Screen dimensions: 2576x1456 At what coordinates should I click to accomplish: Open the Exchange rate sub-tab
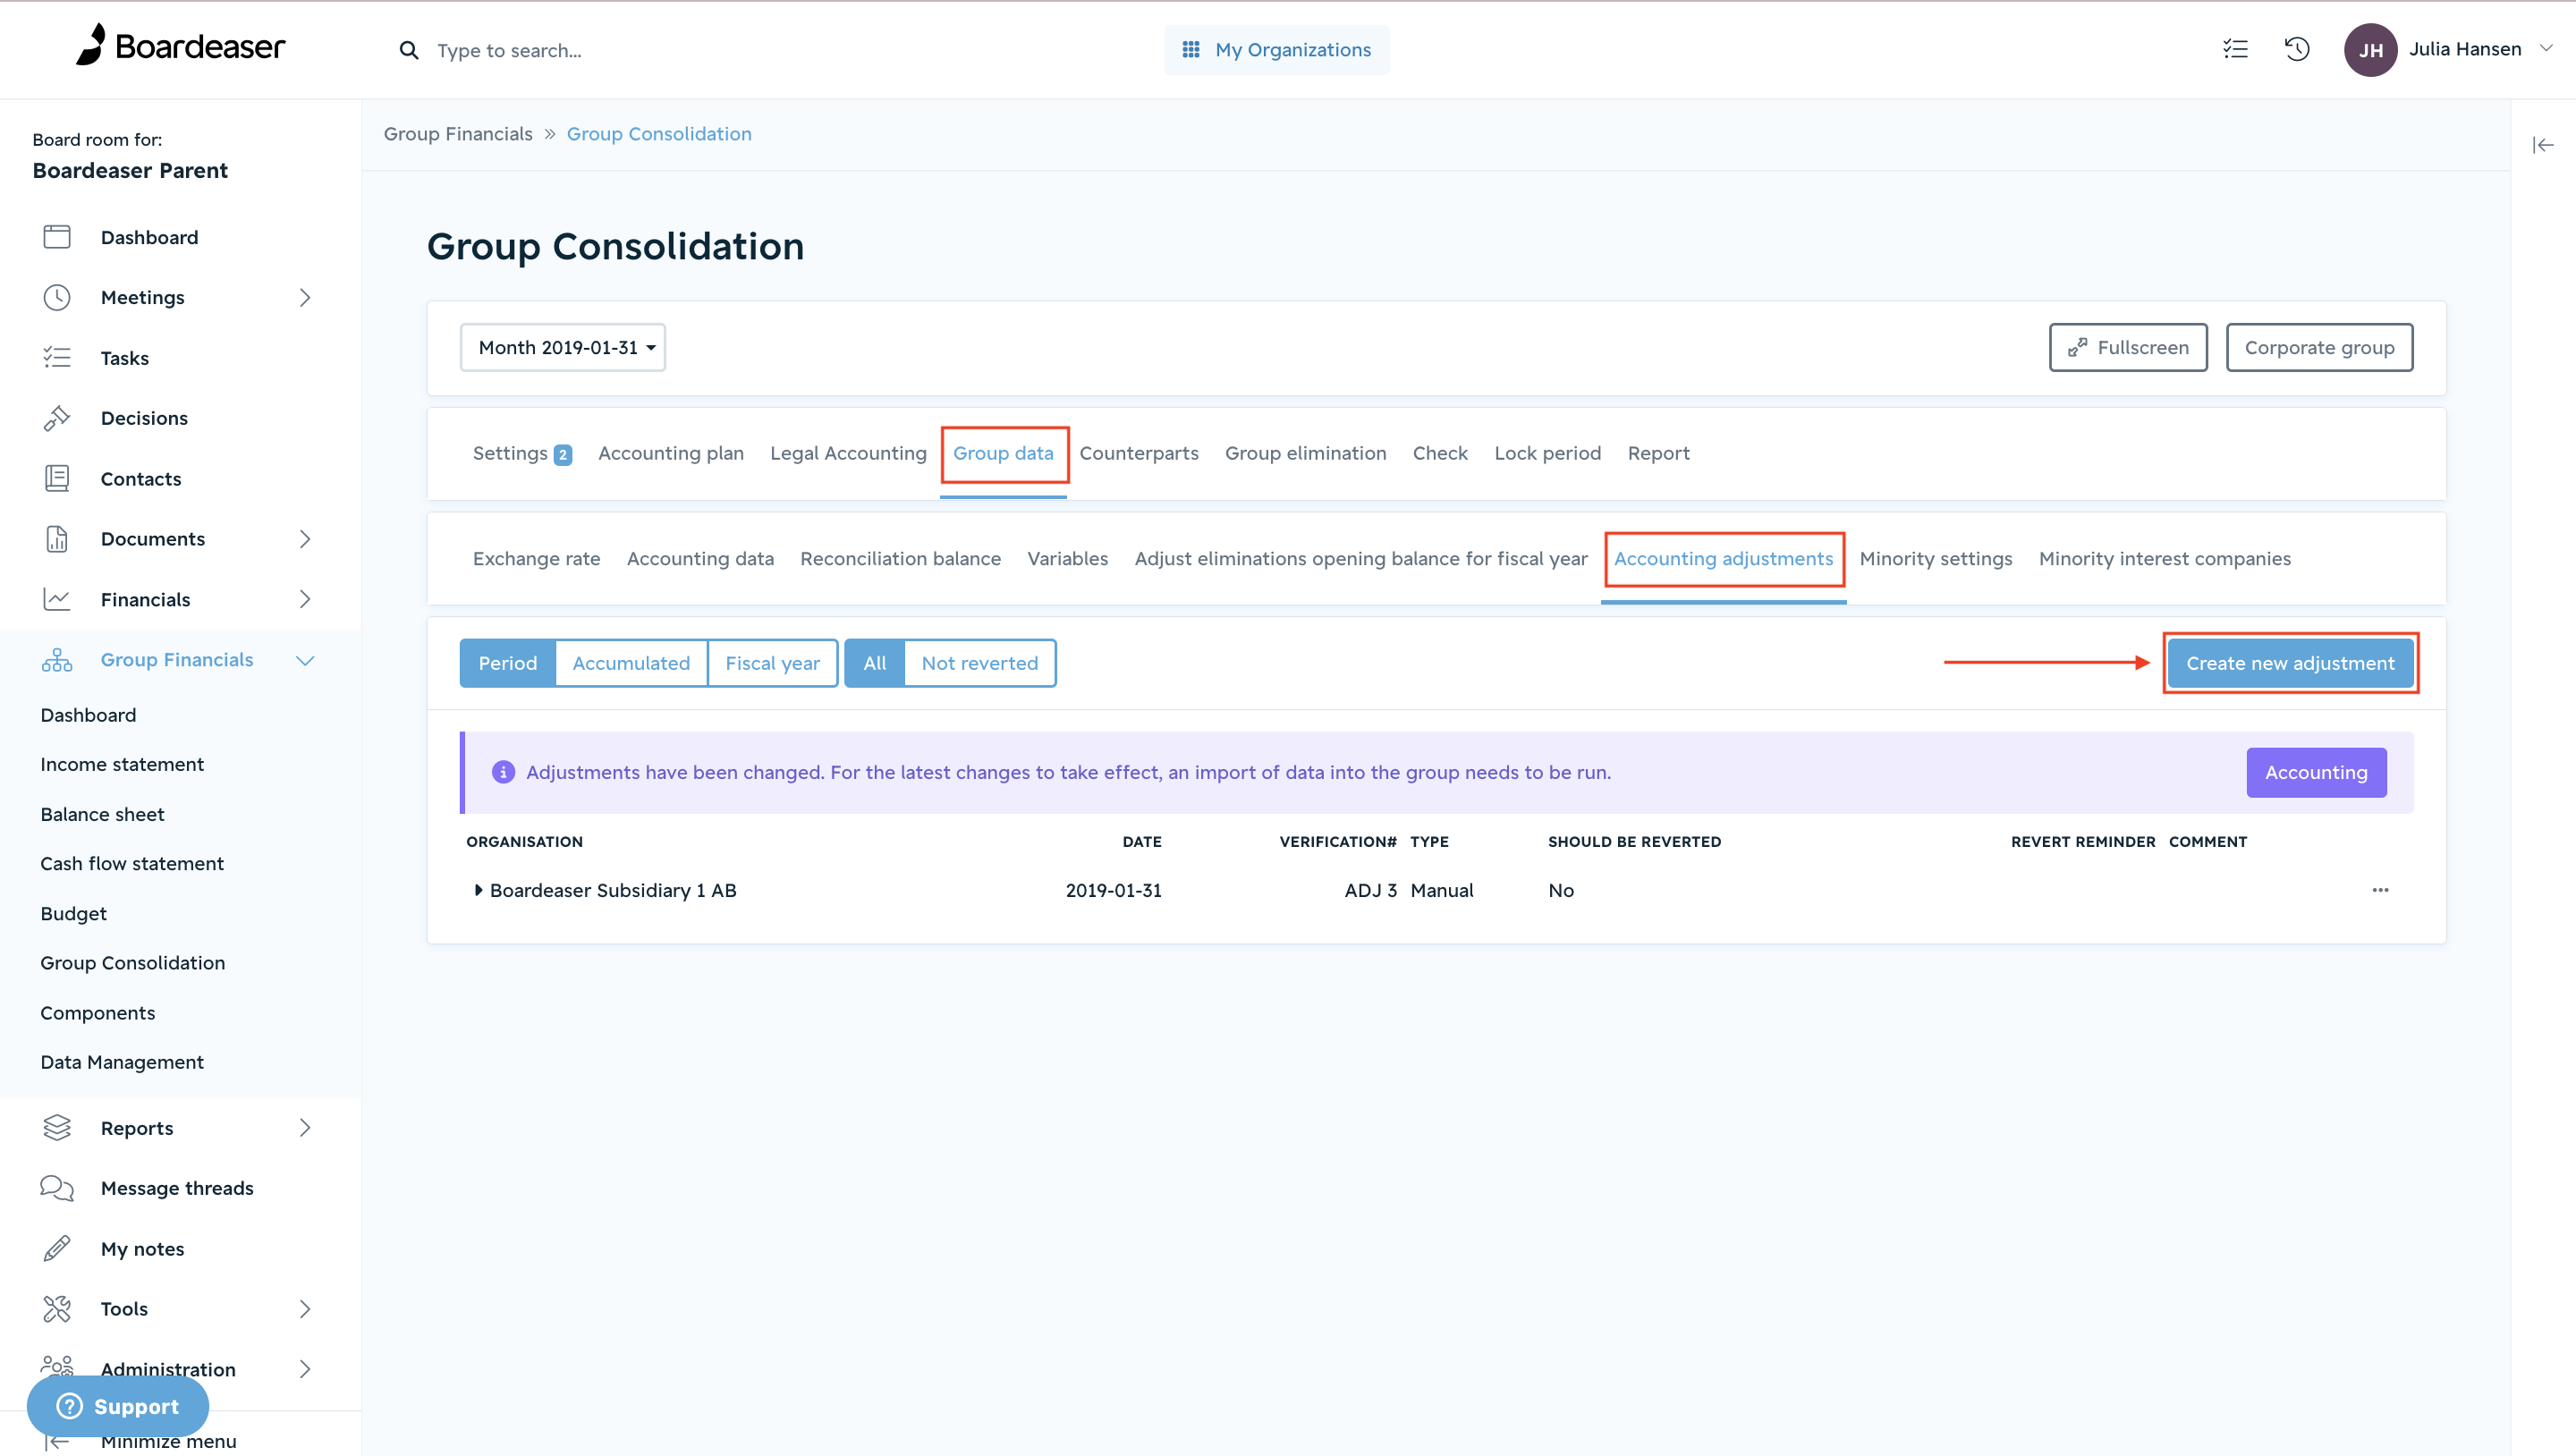(536, 558)
